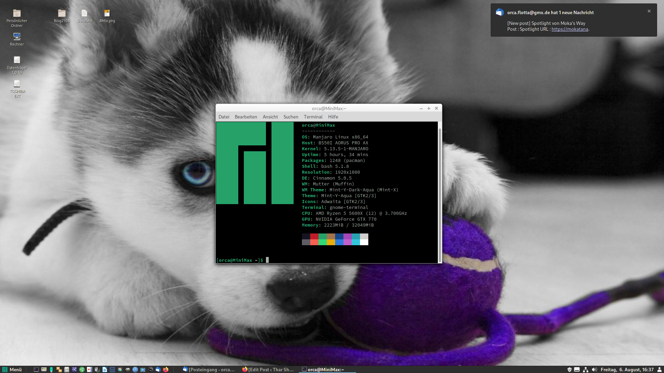This screenshot has height=373, width=664.
Task: Launch Thunderbird from the panel launcher
Action: click(x=158, y=370)
